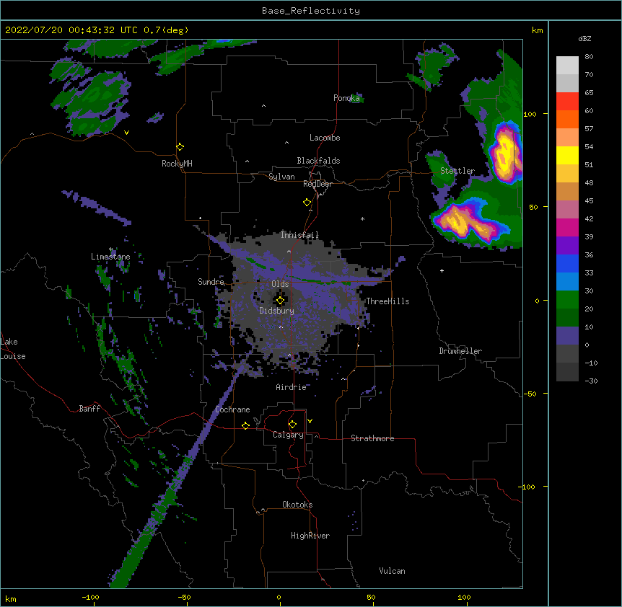Click the white plus marker north of Drumheller
622x607 pixels.
coord(442,270)
